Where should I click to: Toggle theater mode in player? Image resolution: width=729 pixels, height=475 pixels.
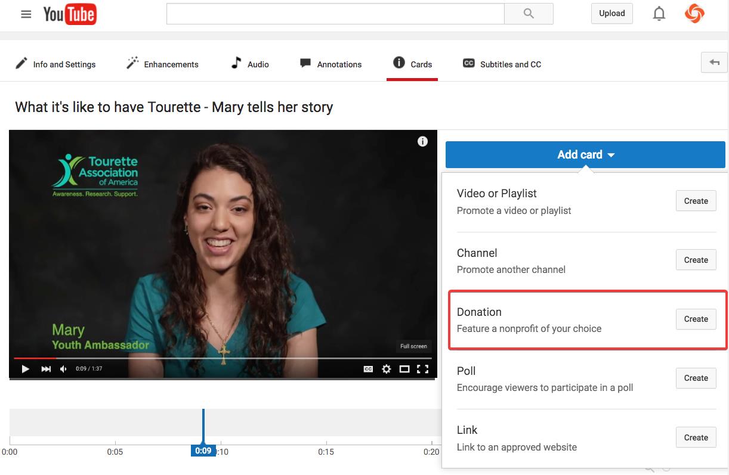coord(404,369)
